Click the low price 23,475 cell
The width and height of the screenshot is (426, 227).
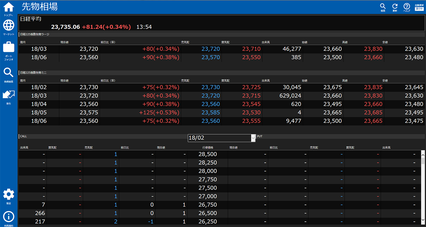click(414, 121)
